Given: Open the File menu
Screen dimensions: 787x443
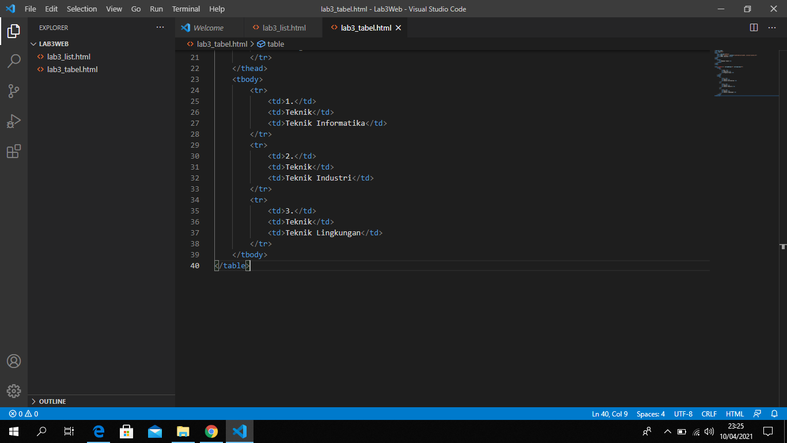Looking at the screenshot, I should tap(31, 9).
